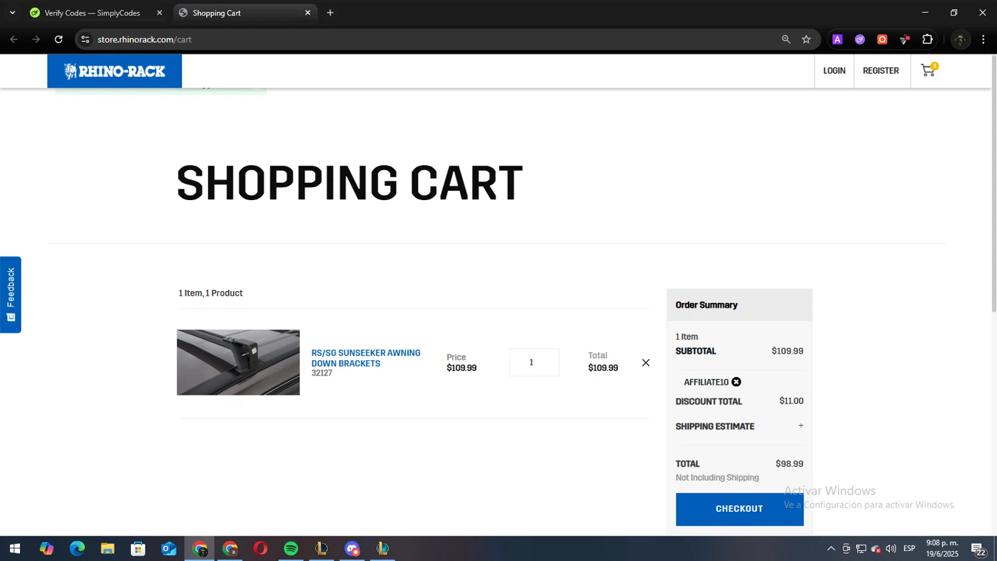Open Chrome three-dot menu
Screen dimensions: 997x561
[x=983, y=39]
